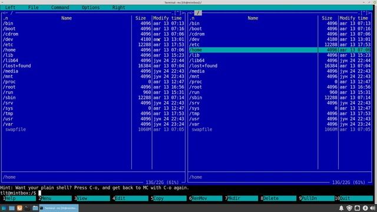Click the highlighted /home row in right panel

280,49
